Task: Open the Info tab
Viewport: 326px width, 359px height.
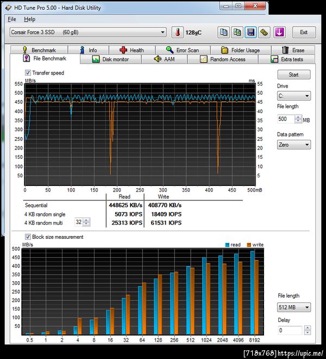Action: (x=89, y=50)
